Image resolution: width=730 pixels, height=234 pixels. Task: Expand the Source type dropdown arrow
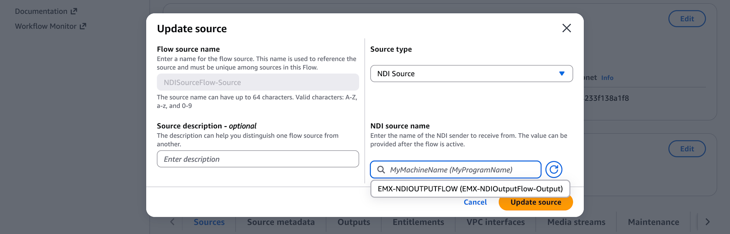562,74
